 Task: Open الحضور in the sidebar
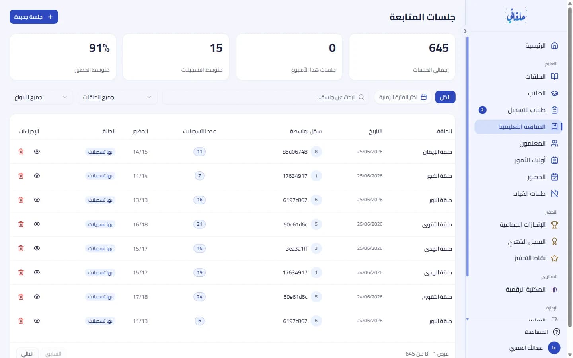pyautogui.click(x=518, y=177)
